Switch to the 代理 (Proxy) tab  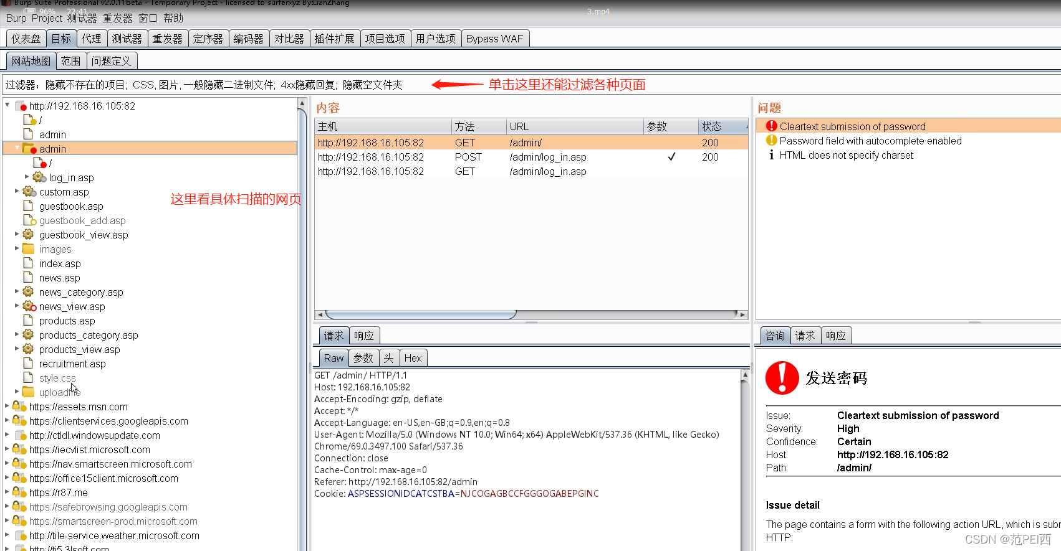click(x=92, y=39)
